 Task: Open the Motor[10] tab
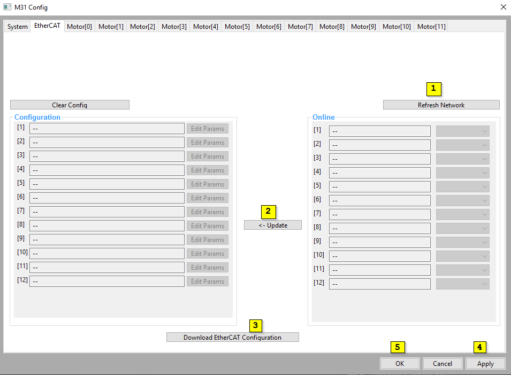click(x=396, y=26)
